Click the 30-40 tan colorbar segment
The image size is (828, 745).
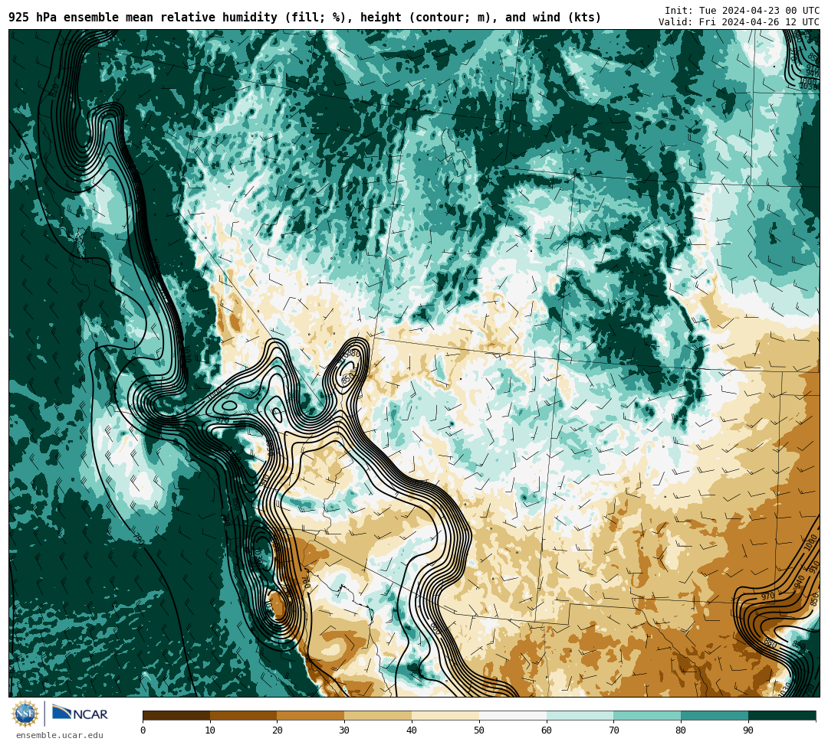[x=378, y=715]
